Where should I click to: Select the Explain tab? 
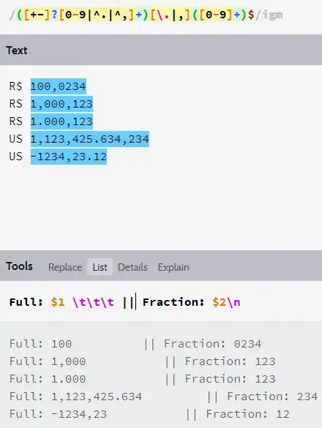pos(173,267)
